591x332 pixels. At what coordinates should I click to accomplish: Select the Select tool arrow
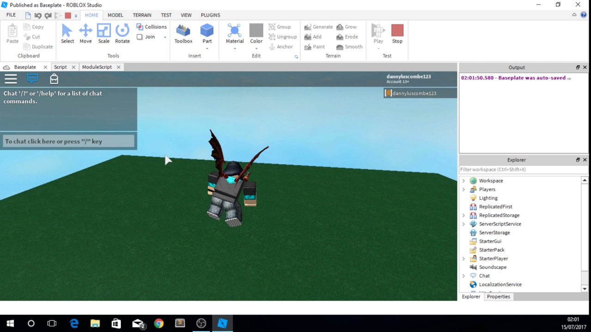click(x=67, y=33)
